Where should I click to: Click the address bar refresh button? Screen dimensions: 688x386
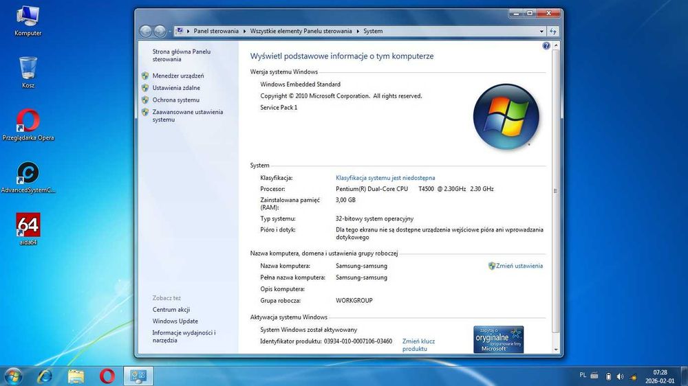553,31
